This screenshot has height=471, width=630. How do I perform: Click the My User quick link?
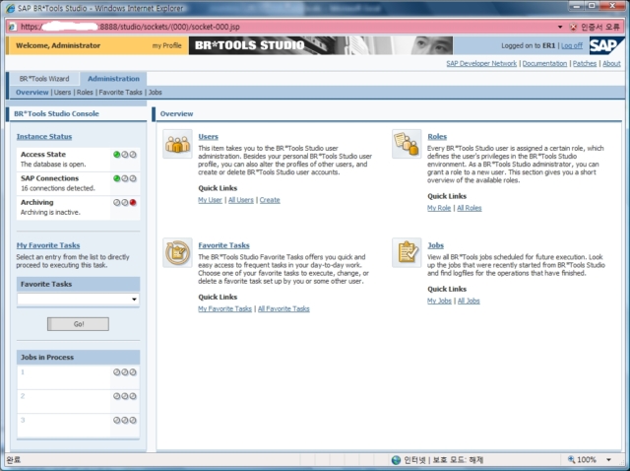pyautogui.click(x=210, y=200)
